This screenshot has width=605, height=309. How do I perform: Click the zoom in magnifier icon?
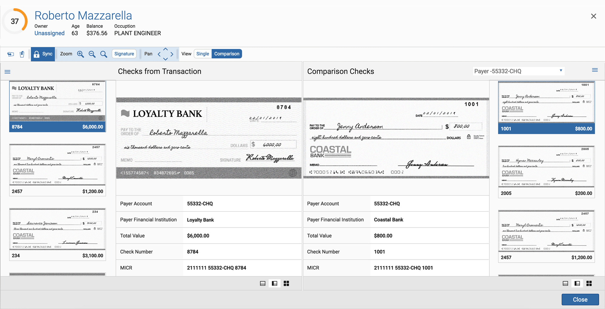[80, 54]
